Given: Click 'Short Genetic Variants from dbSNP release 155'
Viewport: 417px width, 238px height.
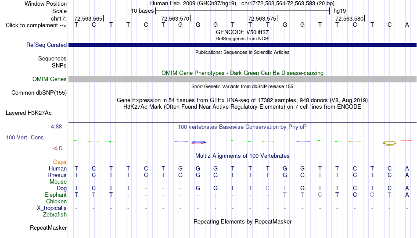Looking at the screenshot, I should [x=242, y=86].
